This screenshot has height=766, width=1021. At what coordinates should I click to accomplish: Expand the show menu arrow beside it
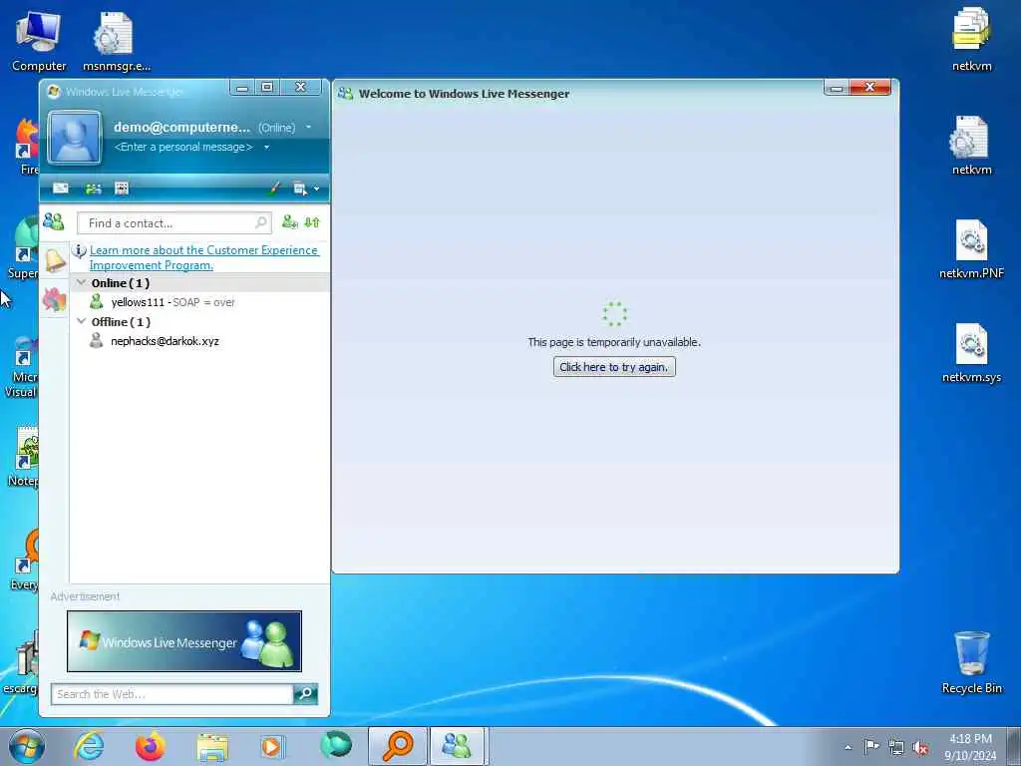(x=316, y=189)
